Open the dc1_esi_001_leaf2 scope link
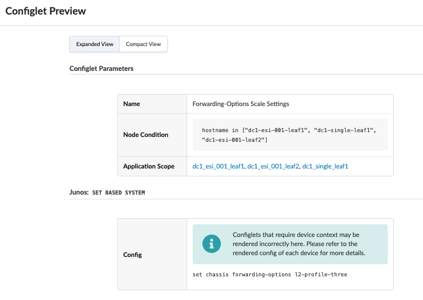Screen dimensions: 423x300 [273, 166]
